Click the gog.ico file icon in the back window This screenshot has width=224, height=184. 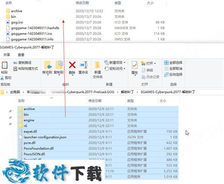pos(8,22)
